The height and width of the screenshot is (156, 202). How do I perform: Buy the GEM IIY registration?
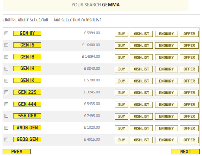[122, 34]
